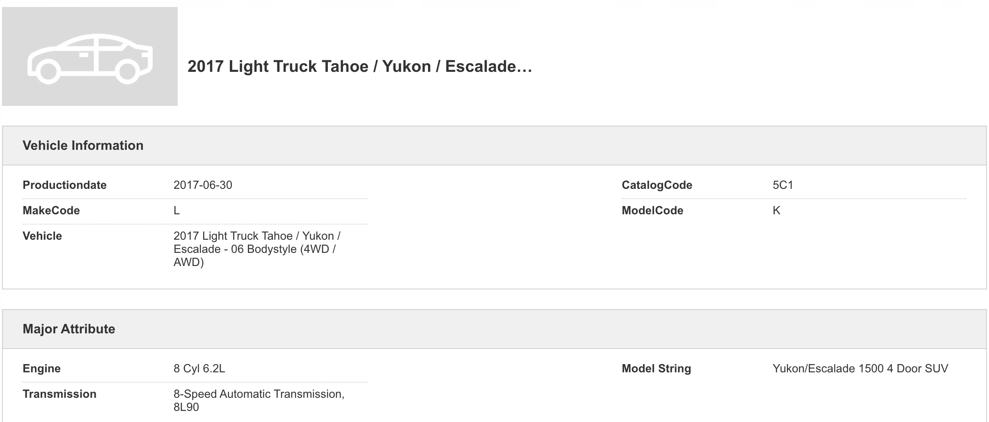
Task: Select the MakeCode value L
Action: 177,211
